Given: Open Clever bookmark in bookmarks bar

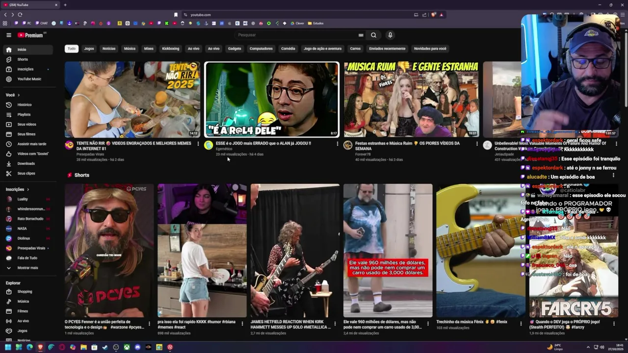Looking at the screenshot, I should click(x=297, y=23).
